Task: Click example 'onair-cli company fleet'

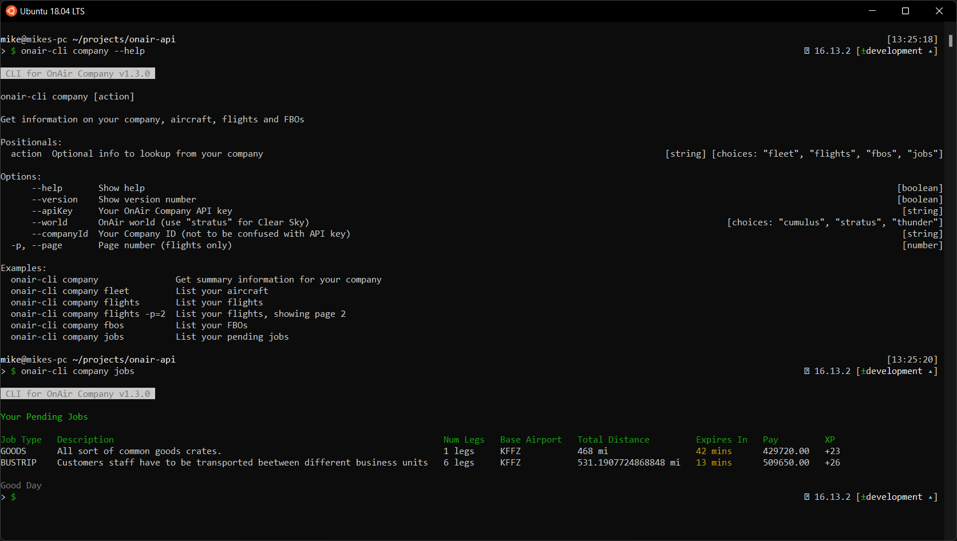Action: click(x=70, y=291)
